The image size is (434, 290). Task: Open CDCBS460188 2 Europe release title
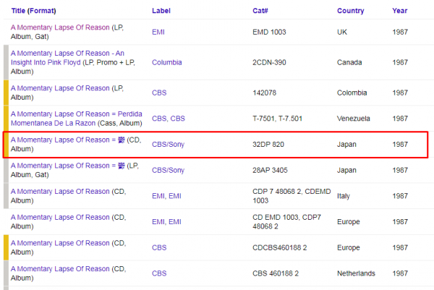click(60, 242)
